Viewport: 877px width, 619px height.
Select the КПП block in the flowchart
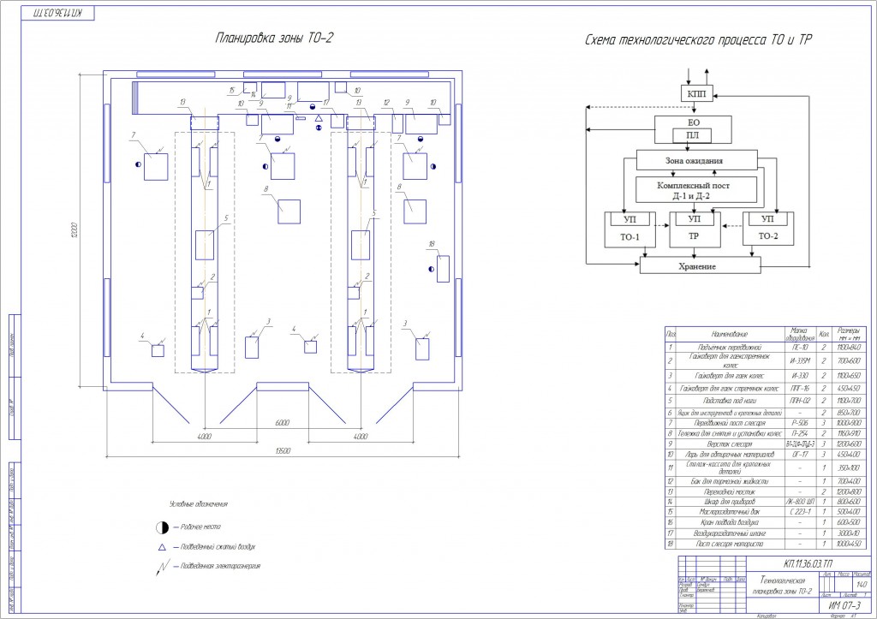pyautogui.click(x=697, y=93)
